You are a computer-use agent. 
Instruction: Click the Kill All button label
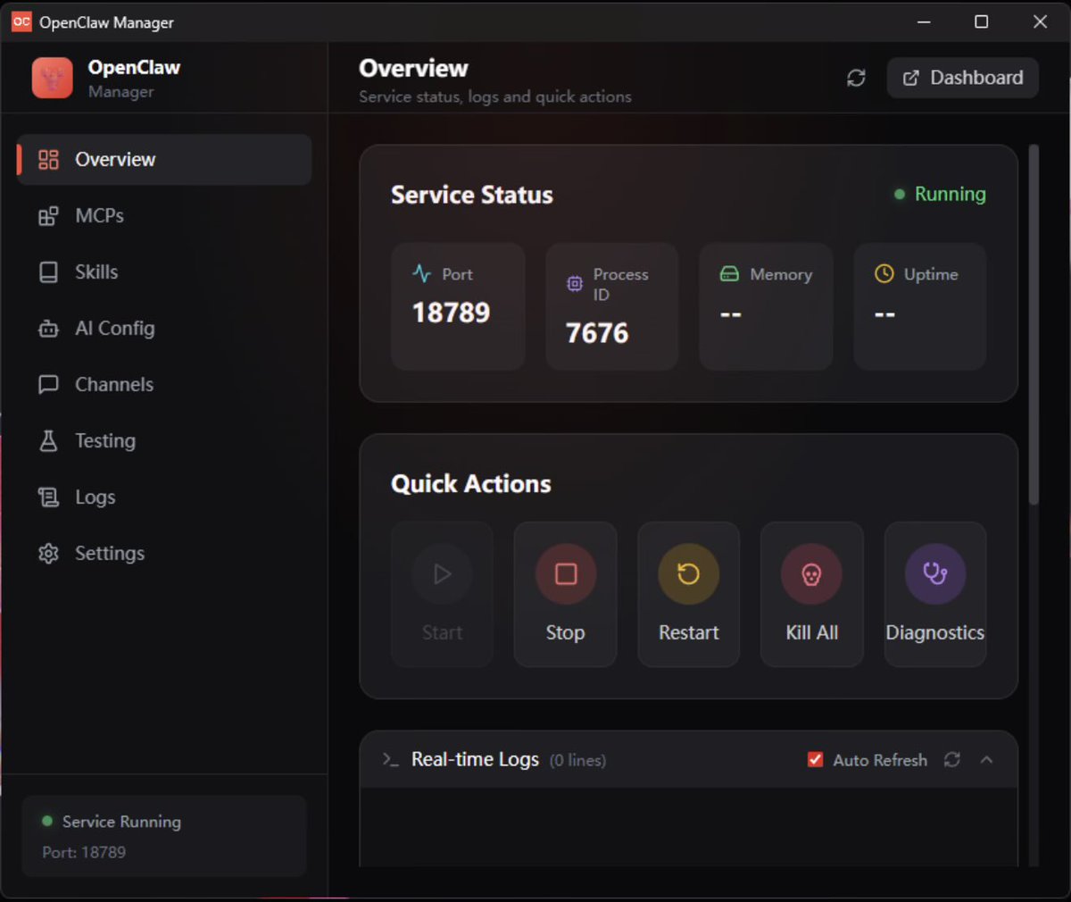point(811,632)
